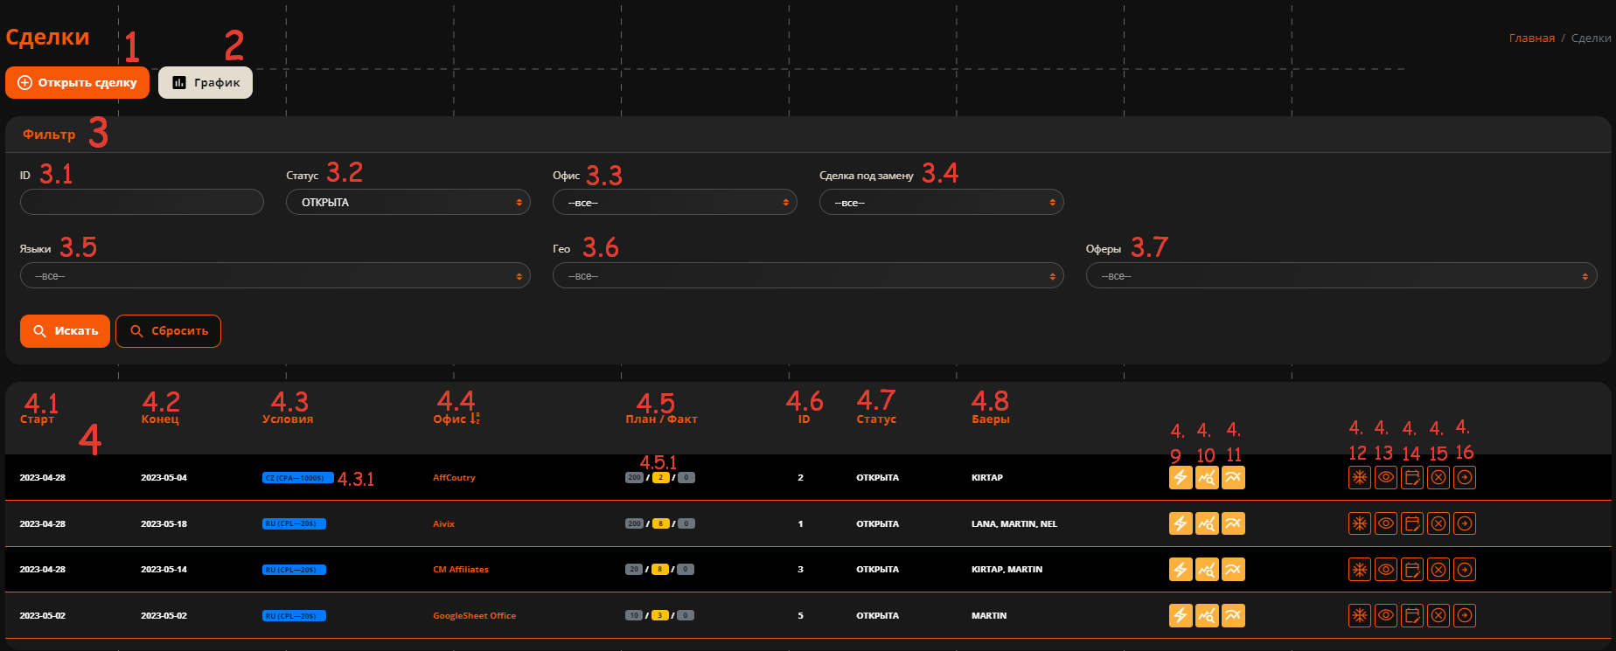Click calendar-edit icon in AffCoutry row
The height and width of the screenshot is (651, 1616).
(x=1412, y=477)
